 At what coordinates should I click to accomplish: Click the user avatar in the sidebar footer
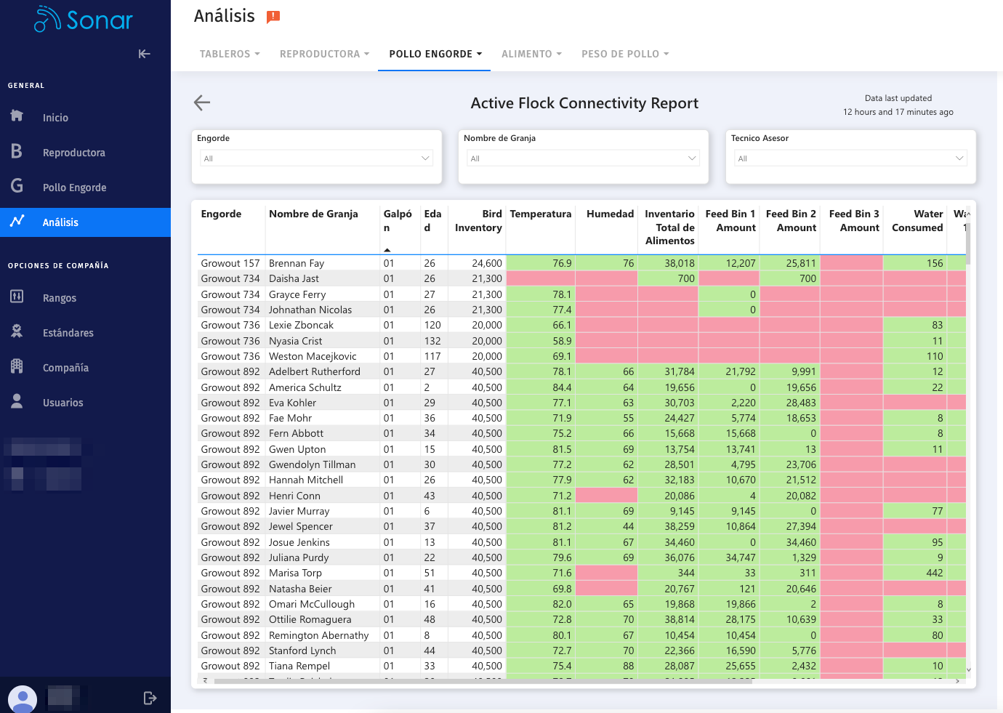(23, 698)
